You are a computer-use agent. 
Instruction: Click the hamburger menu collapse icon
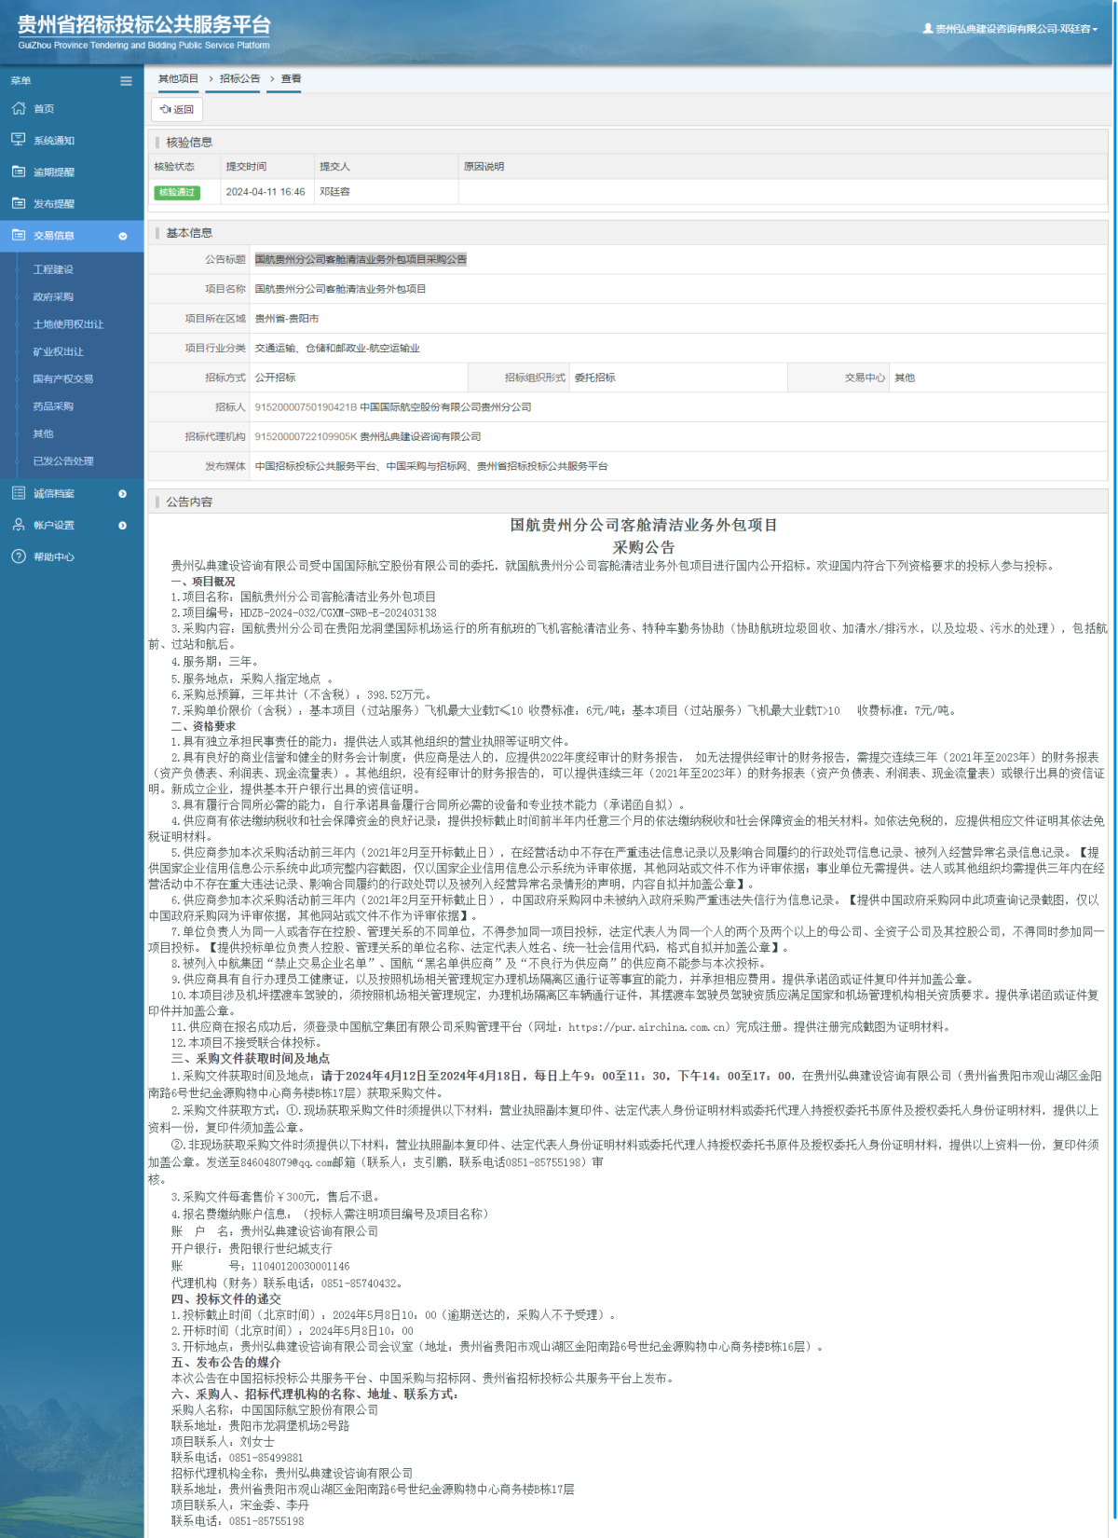(x=126, y=81)
